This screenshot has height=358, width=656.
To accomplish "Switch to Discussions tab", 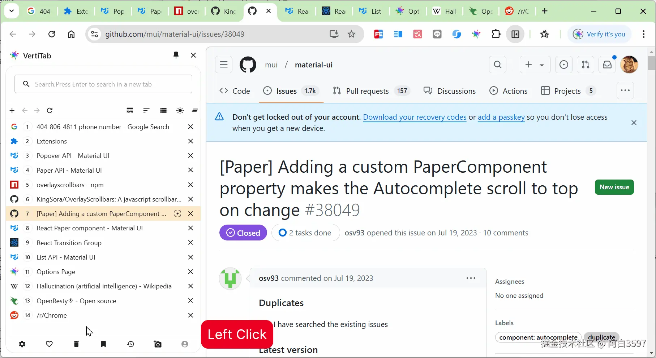I will coord(450,91).
